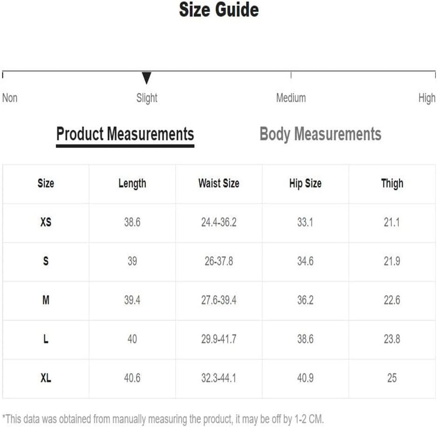The width and height of the screenshot is (437, 427).
Task: Switch to the Body Measurements tab
Action: (x=320, y=134)
